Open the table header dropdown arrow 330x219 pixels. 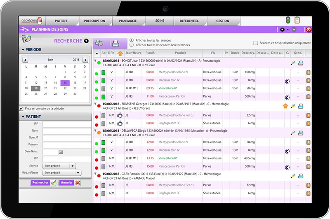[x=97, y=53]
